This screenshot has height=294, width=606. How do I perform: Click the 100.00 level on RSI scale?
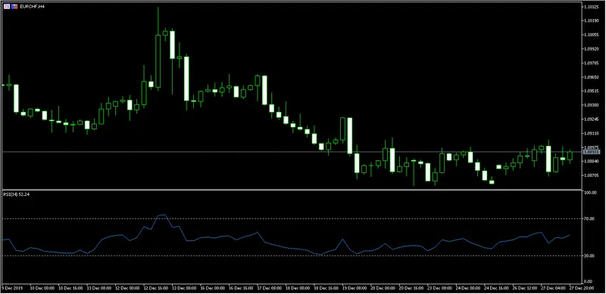click(x=590, y=193)
